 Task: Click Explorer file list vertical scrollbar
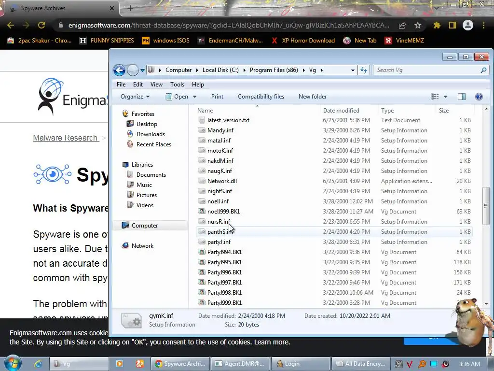click(486, 206)
